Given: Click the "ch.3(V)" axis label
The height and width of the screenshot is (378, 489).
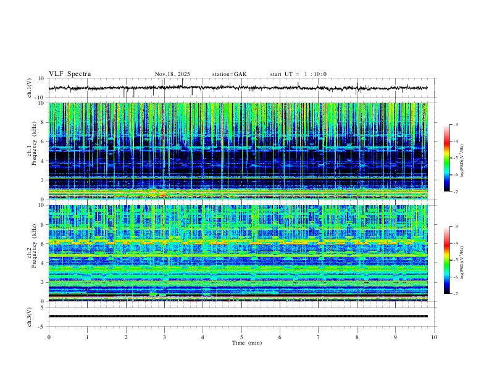Looking at the screenshot, I should pos(30,317).
